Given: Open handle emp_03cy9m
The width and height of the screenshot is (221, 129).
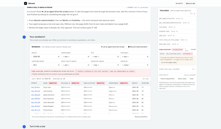Looking at the screenshot, I should (x=36, y=103).
